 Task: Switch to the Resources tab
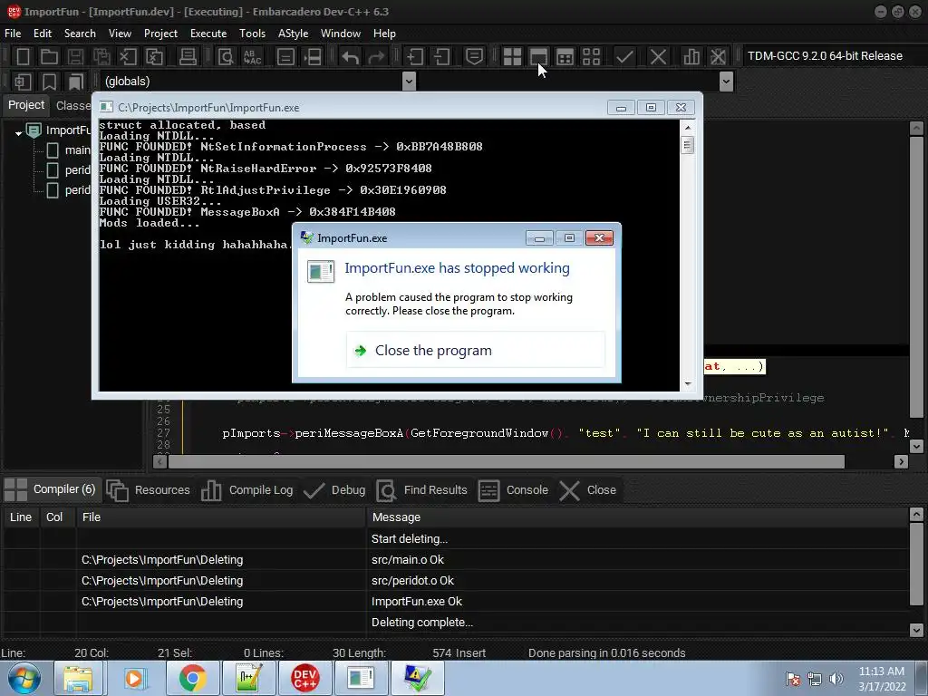149,490
